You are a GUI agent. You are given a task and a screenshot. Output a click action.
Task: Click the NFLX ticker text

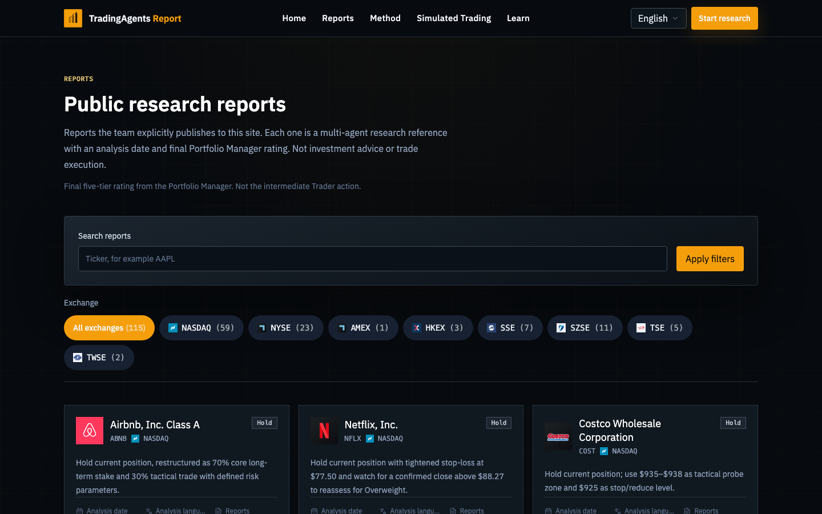coord(353,439)
